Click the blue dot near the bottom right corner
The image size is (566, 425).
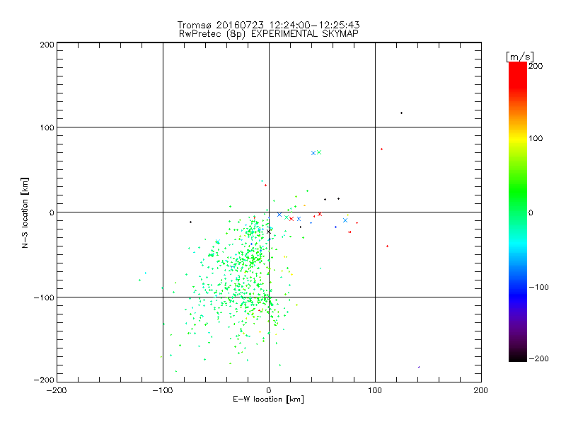(x=419, y=367)
